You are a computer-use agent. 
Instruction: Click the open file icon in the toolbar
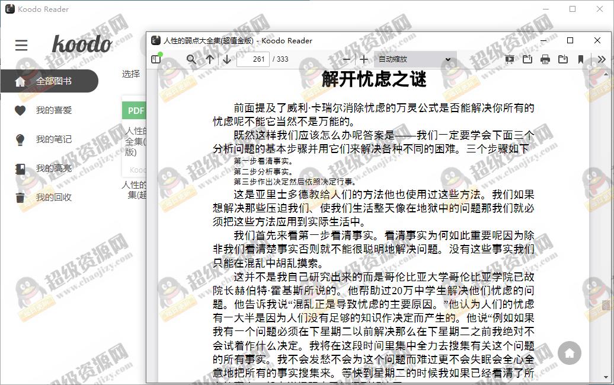pyautogui.click(x=527, y=59)
